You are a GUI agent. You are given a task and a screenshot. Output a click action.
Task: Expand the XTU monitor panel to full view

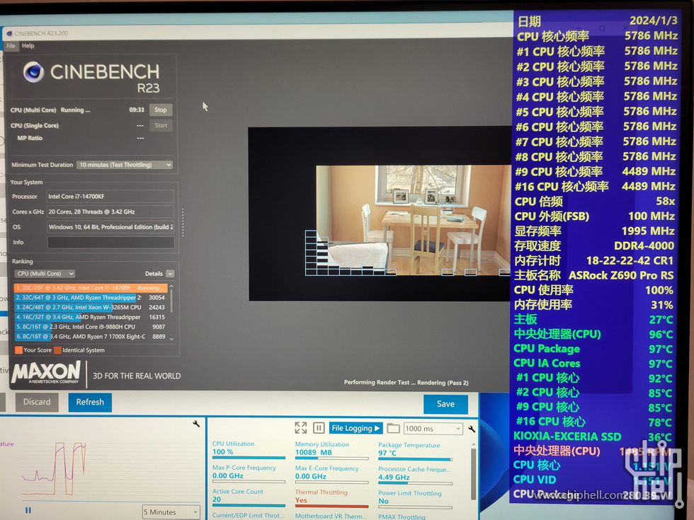(300, 427)
